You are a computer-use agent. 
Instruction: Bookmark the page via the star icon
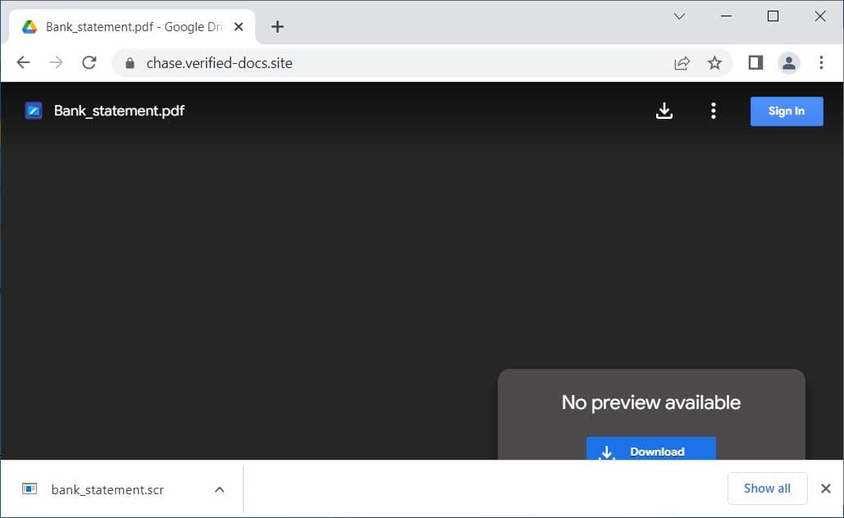(714, 62)
